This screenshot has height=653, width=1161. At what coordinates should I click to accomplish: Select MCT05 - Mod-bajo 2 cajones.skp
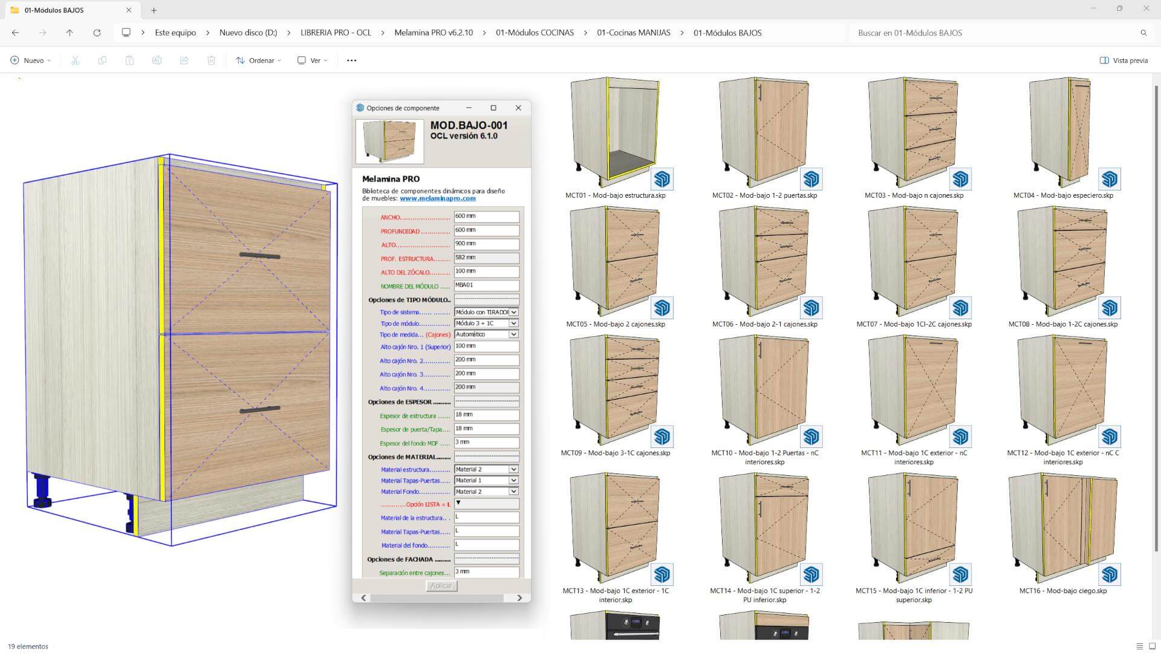[x=615, y=267]
